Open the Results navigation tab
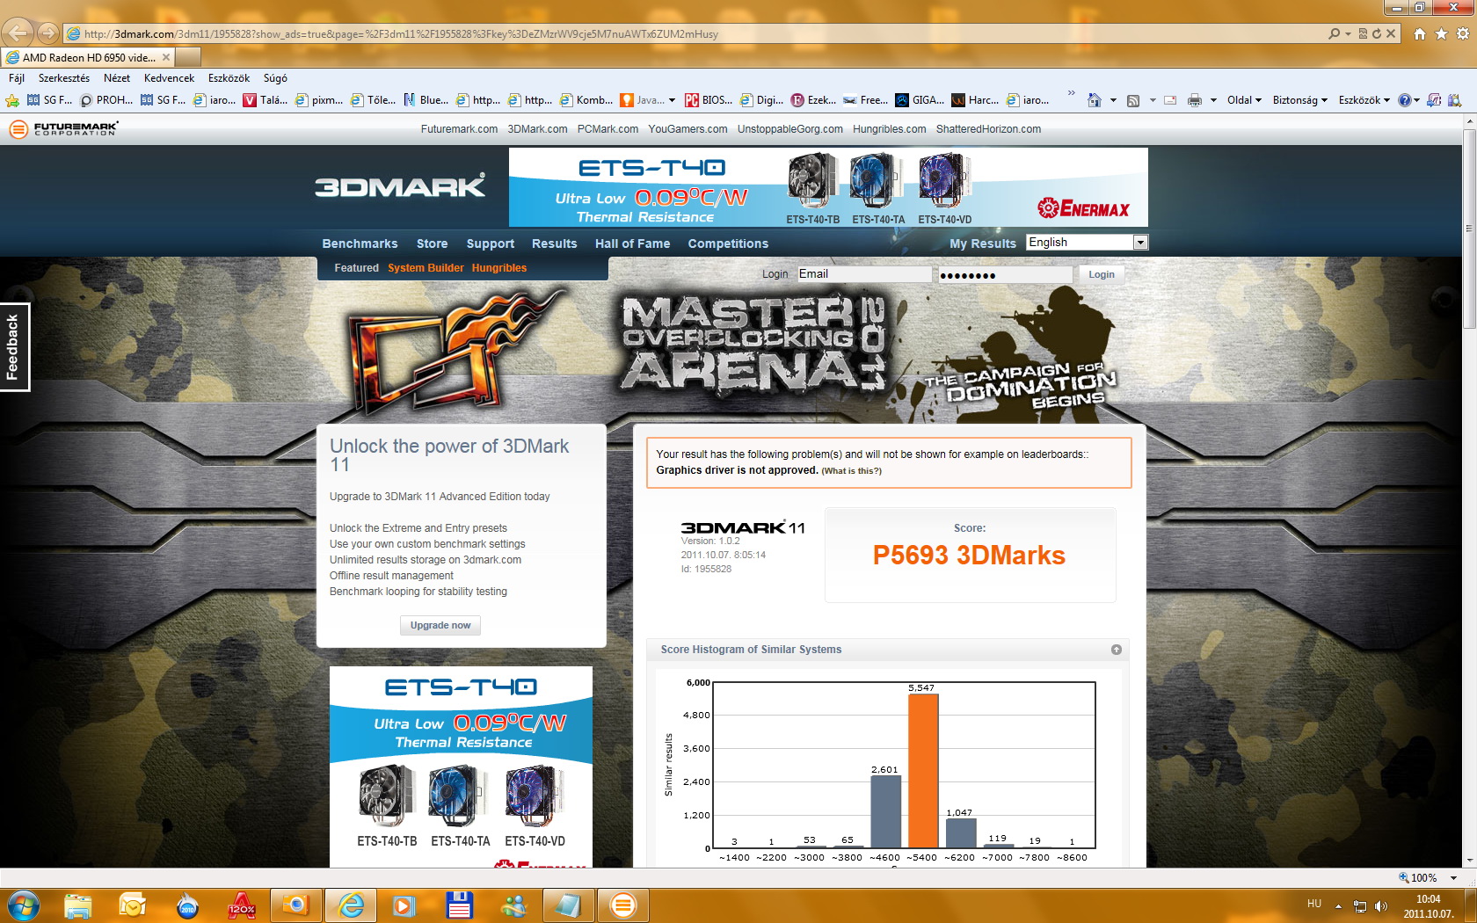Viewport: 1477px width, 923px height. [554, 243]
